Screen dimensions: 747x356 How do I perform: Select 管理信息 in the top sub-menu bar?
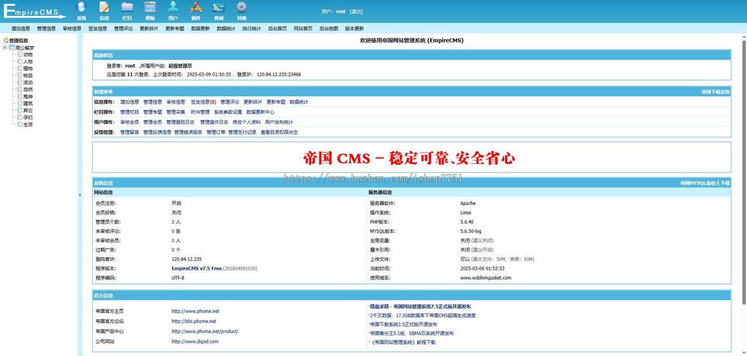pos(46,29)
